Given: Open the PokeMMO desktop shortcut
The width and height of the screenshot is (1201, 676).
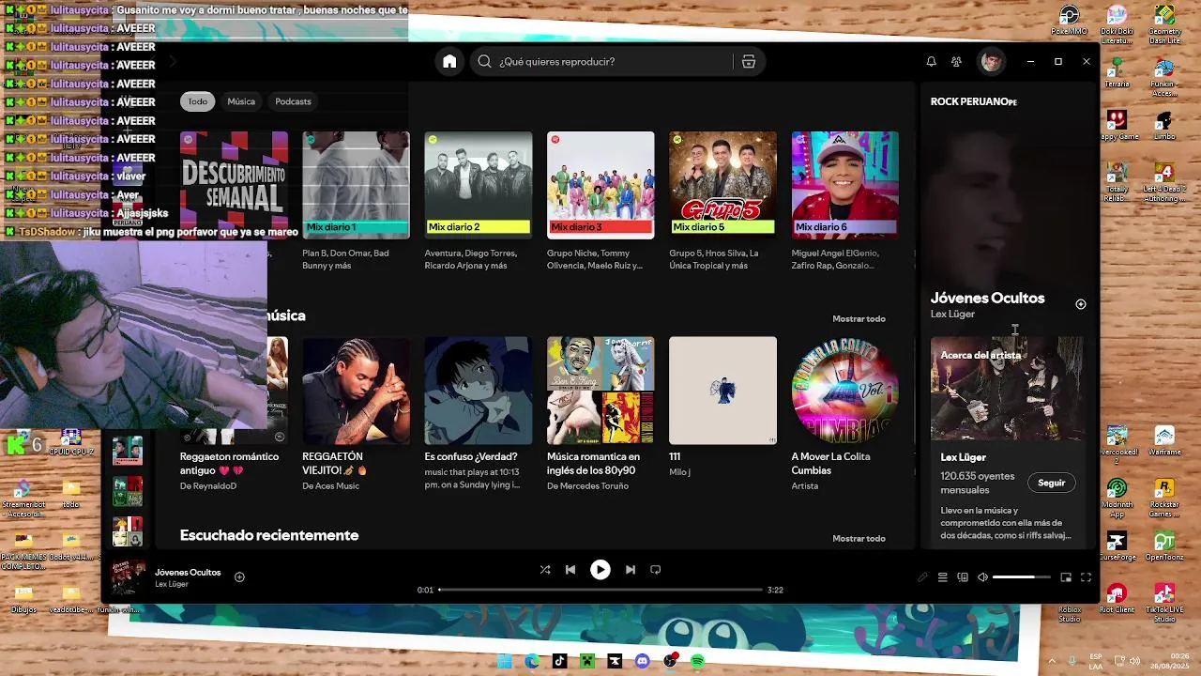Looking at the screenshot, I should [1069, 20].
